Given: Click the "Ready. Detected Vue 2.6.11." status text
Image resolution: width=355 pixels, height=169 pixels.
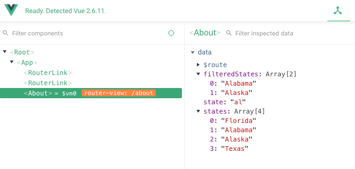Looking at the screenshot, I should point(66,11).
